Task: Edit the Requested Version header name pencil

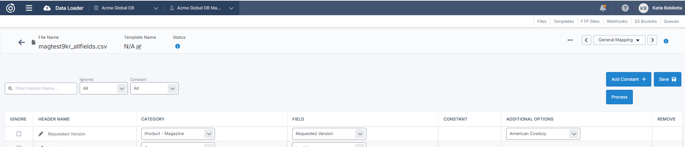Action: tap(41, 134)
